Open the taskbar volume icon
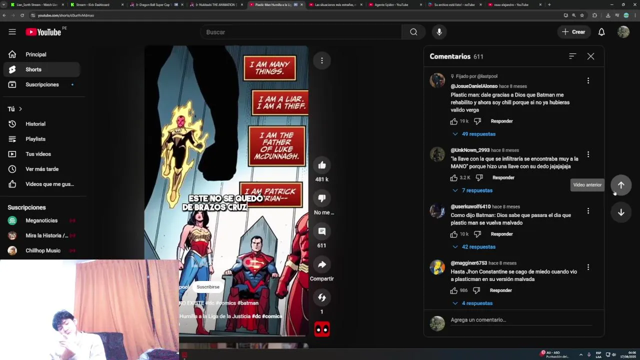640x360 pixels. (x=614, y=354)
